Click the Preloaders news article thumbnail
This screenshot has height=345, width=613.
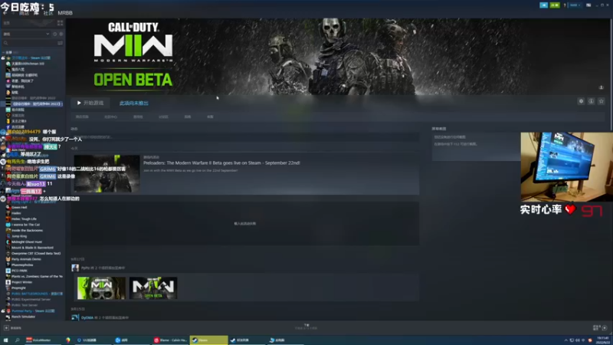(107, 173)
